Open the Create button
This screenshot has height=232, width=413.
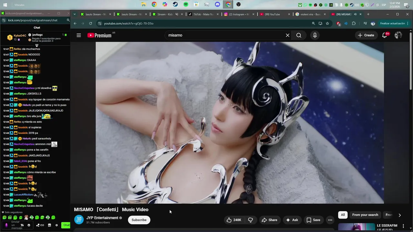point(366,35)
